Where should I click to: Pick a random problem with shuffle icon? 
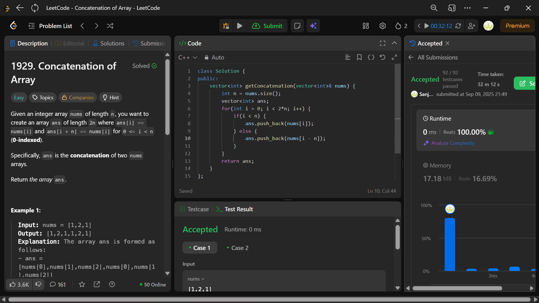tap(110, 26)
